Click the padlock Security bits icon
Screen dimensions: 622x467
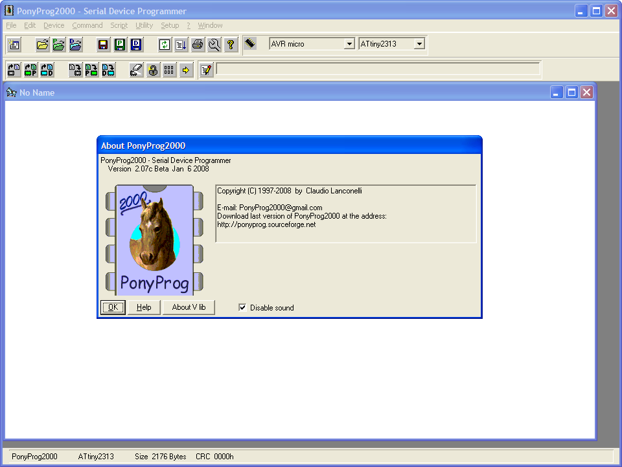(153, 70)
